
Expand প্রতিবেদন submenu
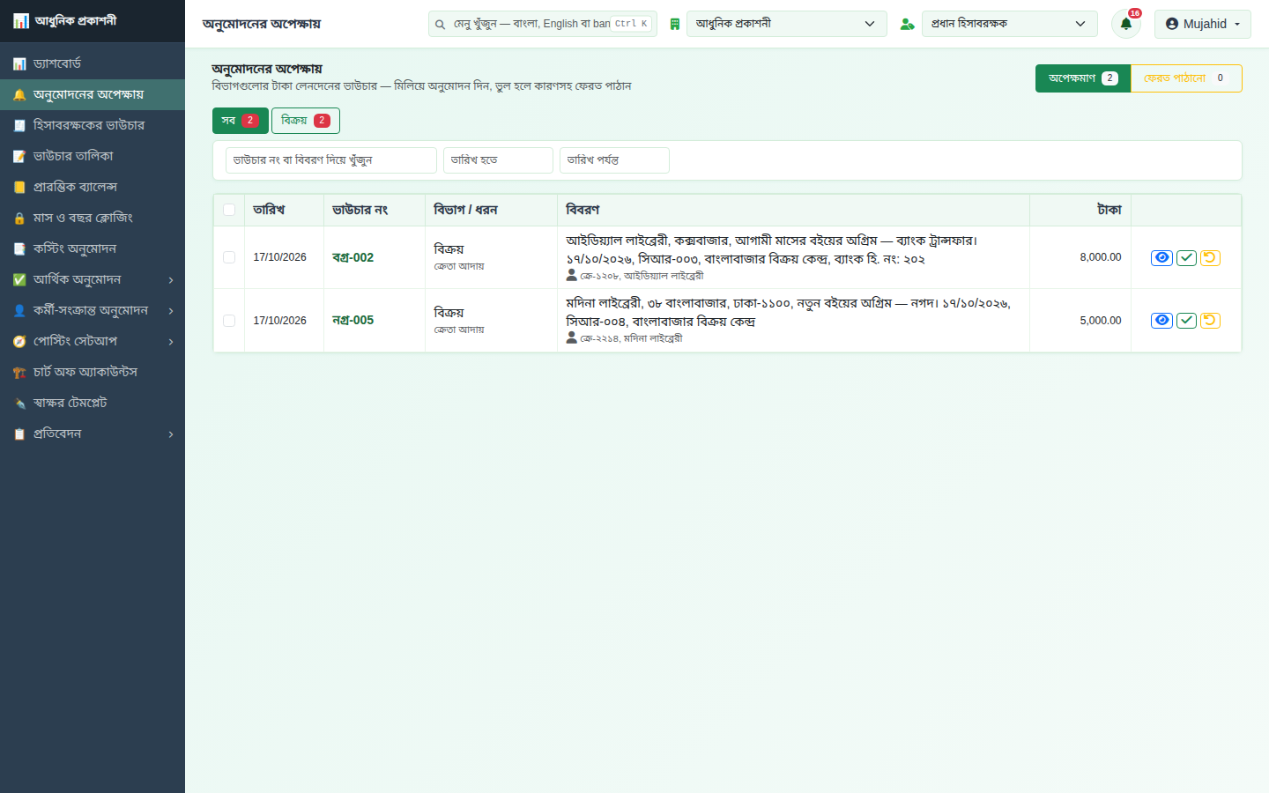coord(93,434)
